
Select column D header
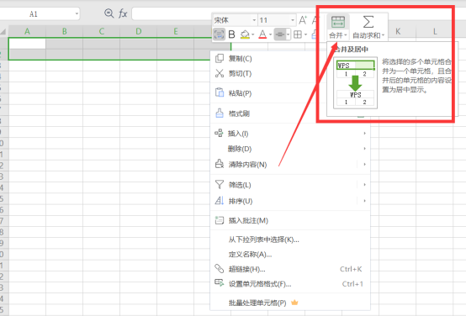tap(139, 31)
